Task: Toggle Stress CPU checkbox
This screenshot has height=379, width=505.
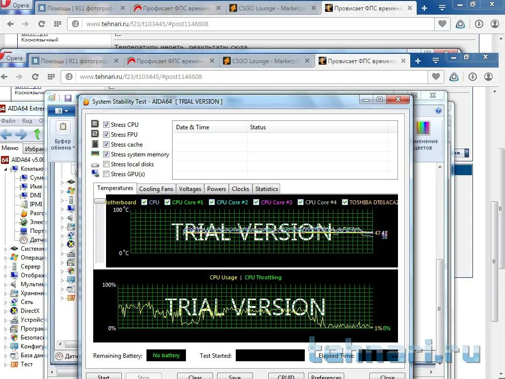Action: (107, 124)
